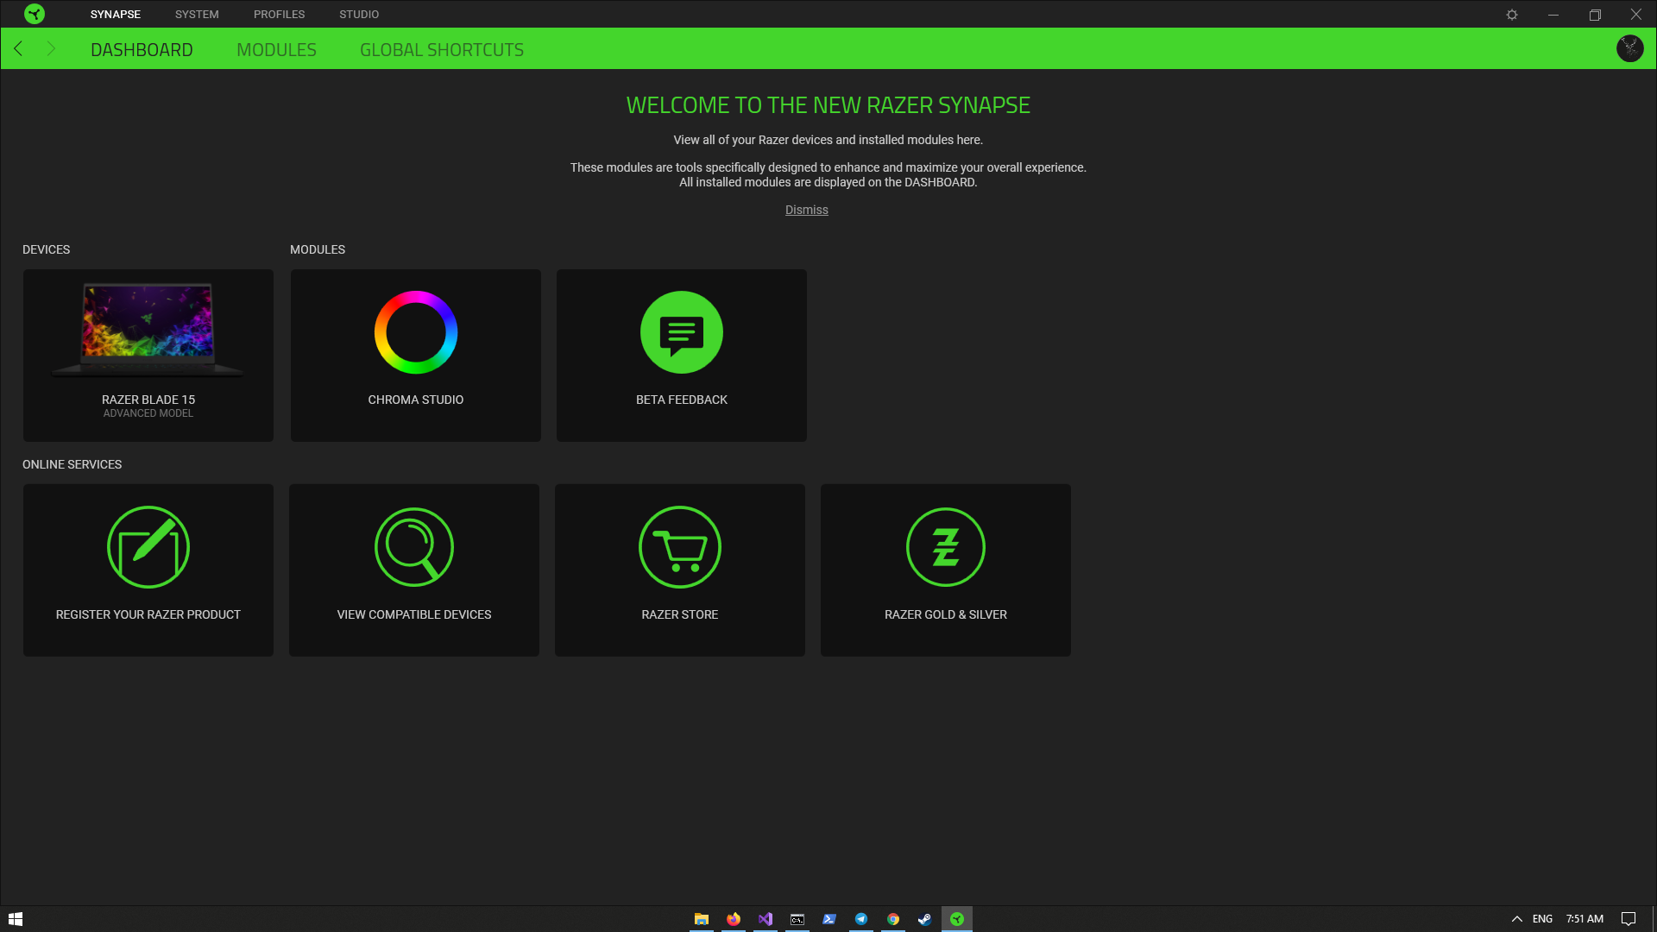The width and height of the screenshot is (1657, 932).
Task: Register your Razer product
Action: pyautogui.click(x=148, y=570)
